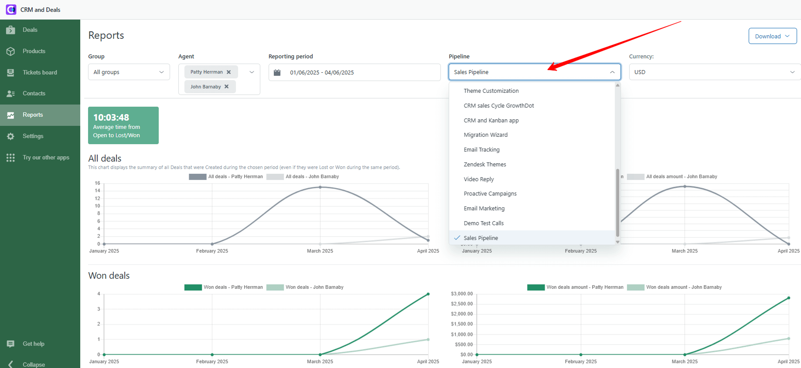Screen dimensions: 801x368
Task: Collapse the Sales Pipeline dropdown
Action: coord(612,72)
